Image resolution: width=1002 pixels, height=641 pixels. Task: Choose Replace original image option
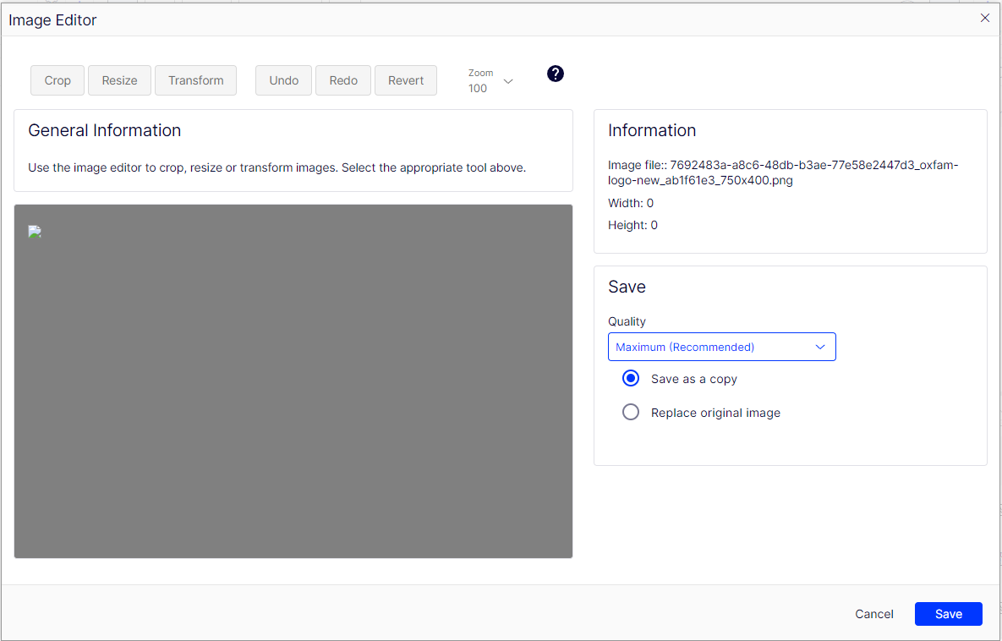point(631,413)
